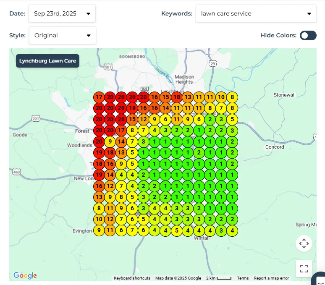Select the rank 17 marker in the top row
This screenshot has height=285, width=325.
point(99,97)
